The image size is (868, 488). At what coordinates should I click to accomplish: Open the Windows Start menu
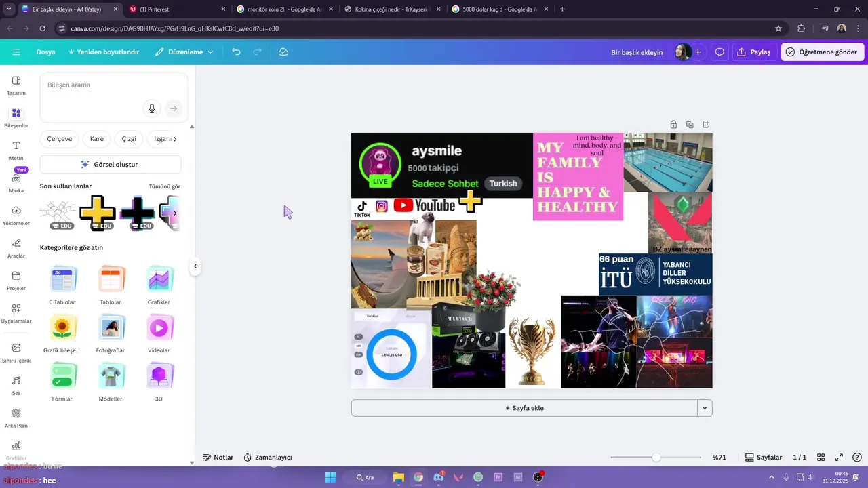(330, 477)
